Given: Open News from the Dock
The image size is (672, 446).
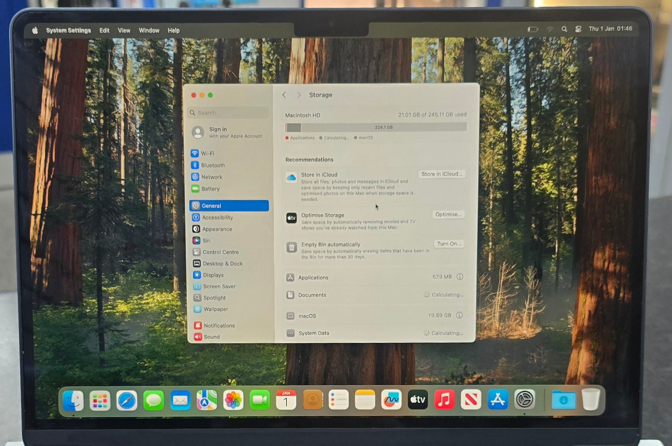Looking at the screenshot, I should [x=471, y=400].
